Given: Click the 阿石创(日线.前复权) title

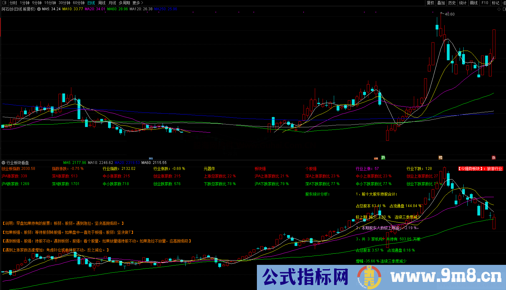Looking at the screenshot, I should (19, 9).
